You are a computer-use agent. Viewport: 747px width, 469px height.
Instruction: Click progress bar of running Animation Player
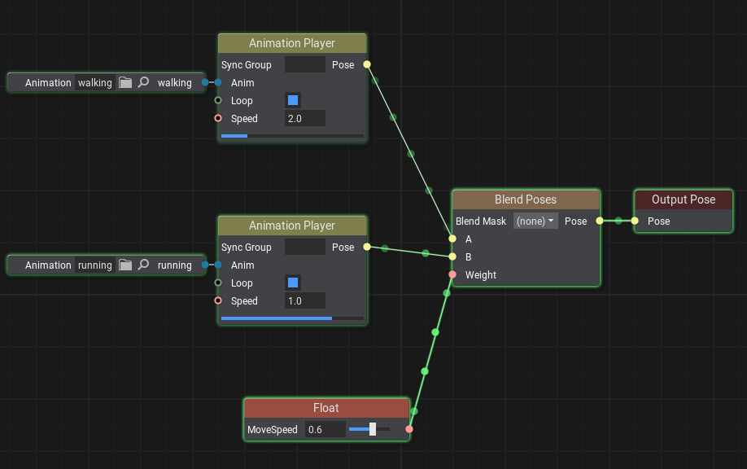(292, 318)
